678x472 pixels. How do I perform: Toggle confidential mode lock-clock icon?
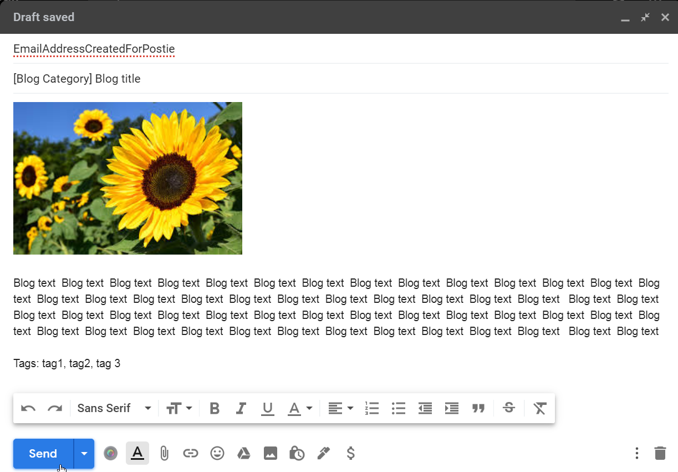pos(297,454)
